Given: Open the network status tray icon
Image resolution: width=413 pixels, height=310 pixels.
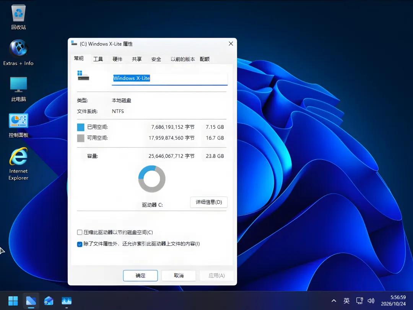Looking at the screenshot, I should pyautogui.click(x=359, y=300).
